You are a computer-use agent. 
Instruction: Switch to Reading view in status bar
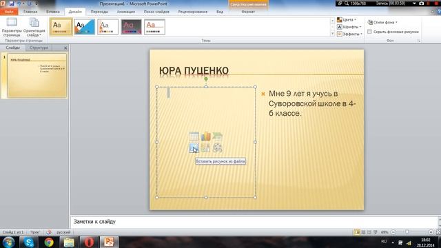tap(369, 232)
